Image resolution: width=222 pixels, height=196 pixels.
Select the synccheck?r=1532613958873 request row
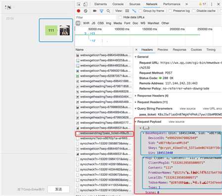104,144
